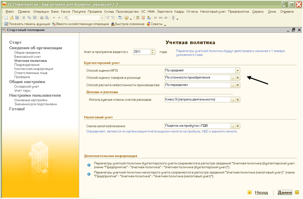Click the Print preview icon
The image size is (303, 199).
pos(47,18)
